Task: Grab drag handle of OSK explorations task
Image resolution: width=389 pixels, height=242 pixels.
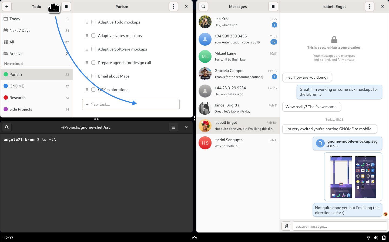Action: pos(87,90)
